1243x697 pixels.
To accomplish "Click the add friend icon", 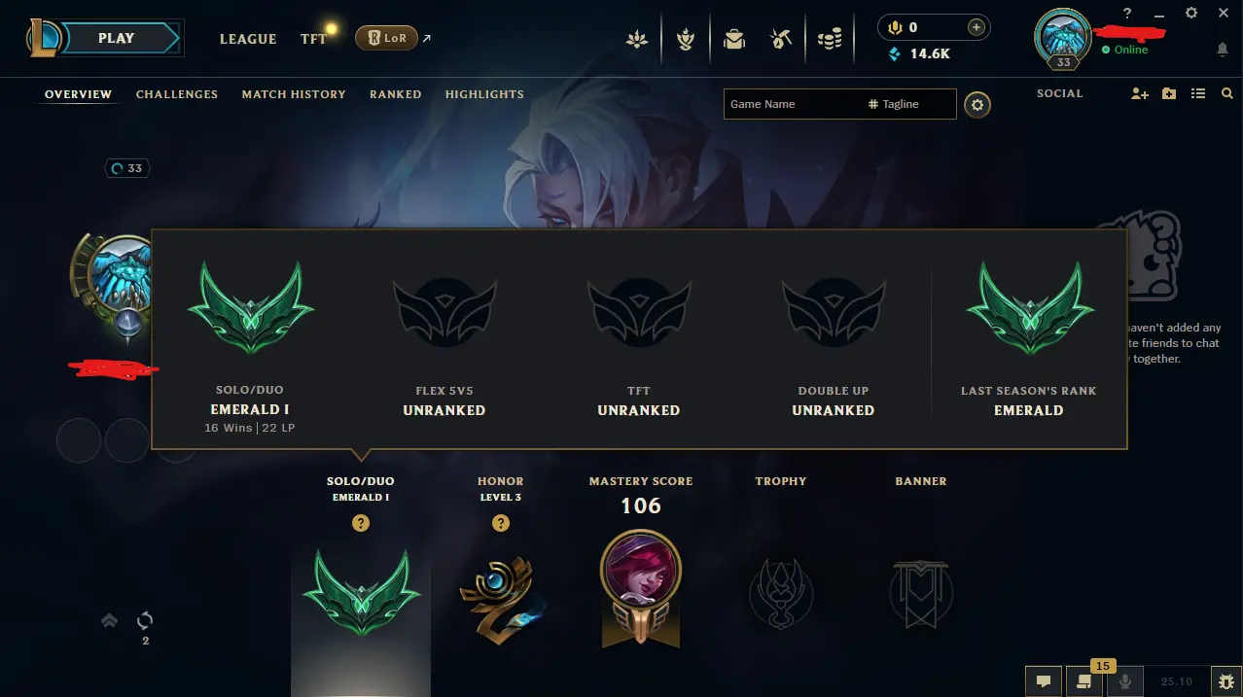I will (x=1140, y=94).
